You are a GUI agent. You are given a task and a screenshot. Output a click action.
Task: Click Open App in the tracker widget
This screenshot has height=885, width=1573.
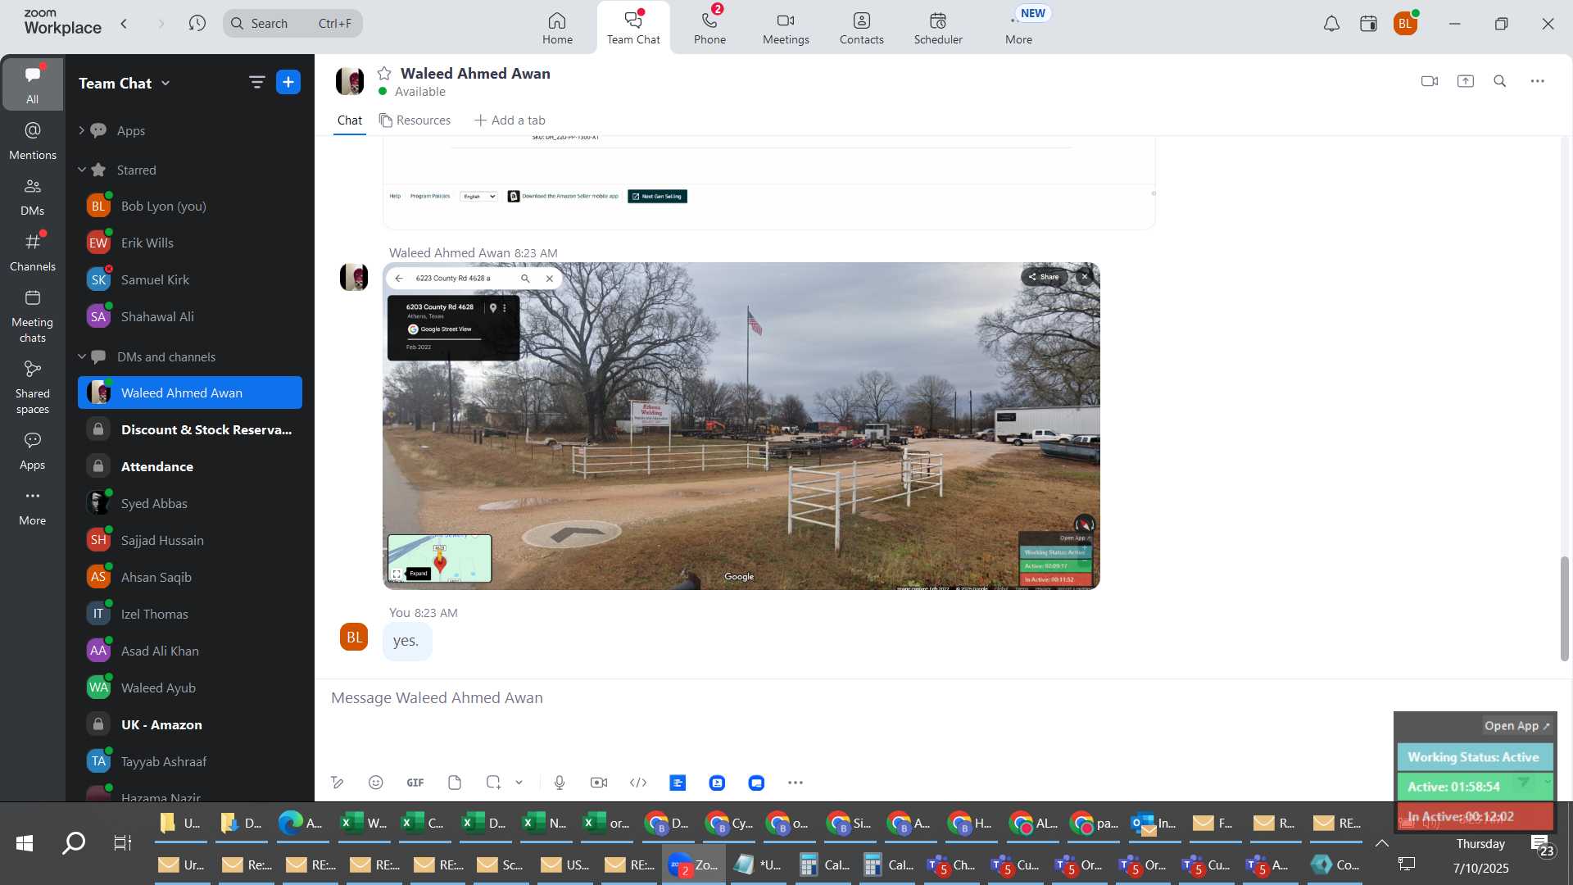pyautogui.click(x=1516, y=726)
